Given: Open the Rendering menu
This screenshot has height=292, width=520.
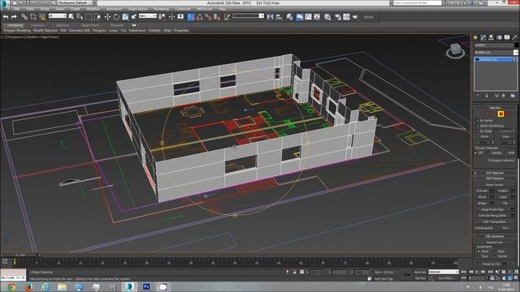Looking at the screenshot, I should click(x=161, y=9).
